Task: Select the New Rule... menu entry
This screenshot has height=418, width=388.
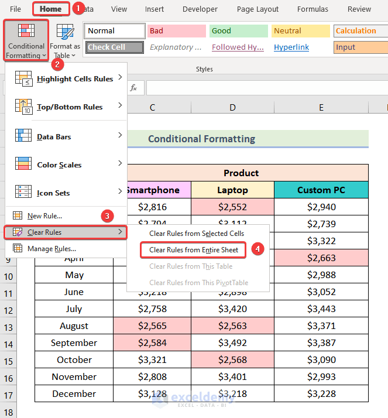Action: point(66,215)
